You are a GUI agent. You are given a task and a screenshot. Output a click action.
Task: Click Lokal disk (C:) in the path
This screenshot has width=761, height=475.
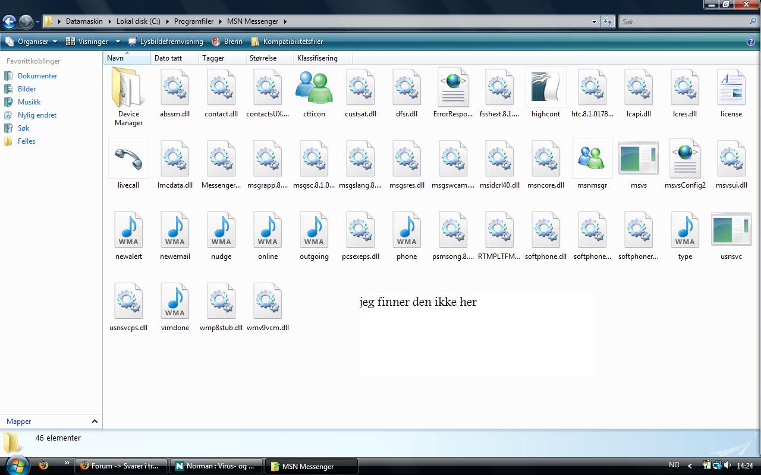coord(138,21)
